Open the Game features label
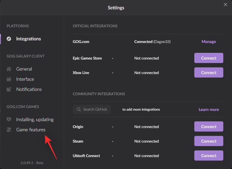232x169 pixels. pos(31,130)
